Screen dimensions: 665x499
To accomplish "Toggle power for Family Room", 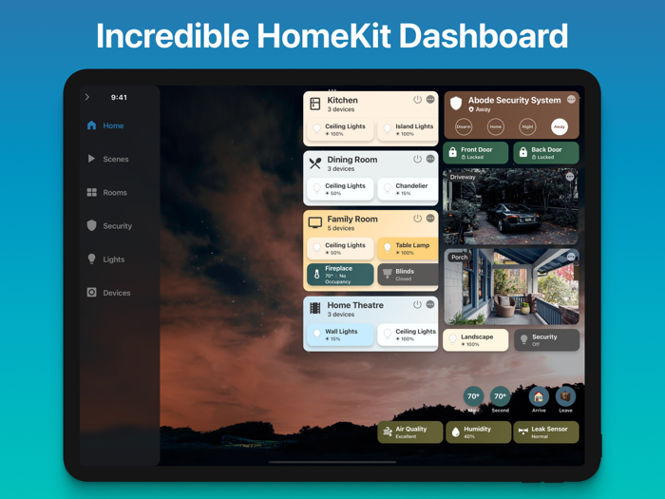I will pyautogui.click(x=417, y=219).
